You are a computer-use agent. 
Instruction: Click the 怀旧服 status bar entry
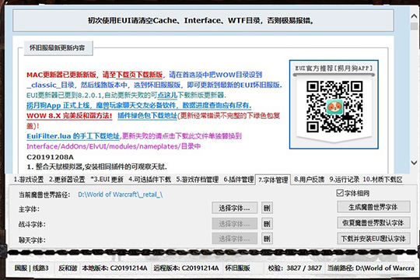point(237,268)
